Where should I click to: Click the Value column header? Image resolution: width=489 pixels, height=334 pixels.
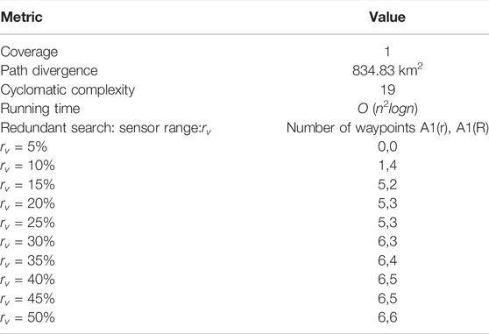coord(387,17)
